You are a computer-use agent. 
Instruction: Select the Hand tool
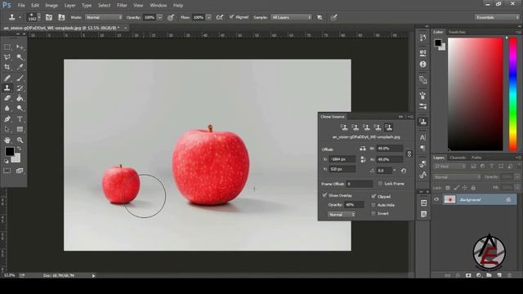point(7,140)
